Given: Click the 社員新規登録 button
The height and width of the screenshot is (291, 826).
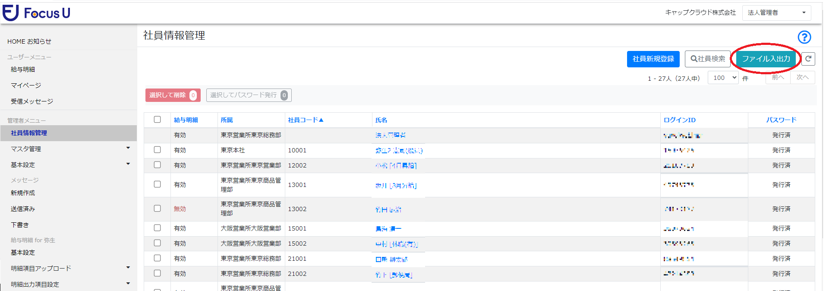Looking at the screenshot, I should point(653,59).
